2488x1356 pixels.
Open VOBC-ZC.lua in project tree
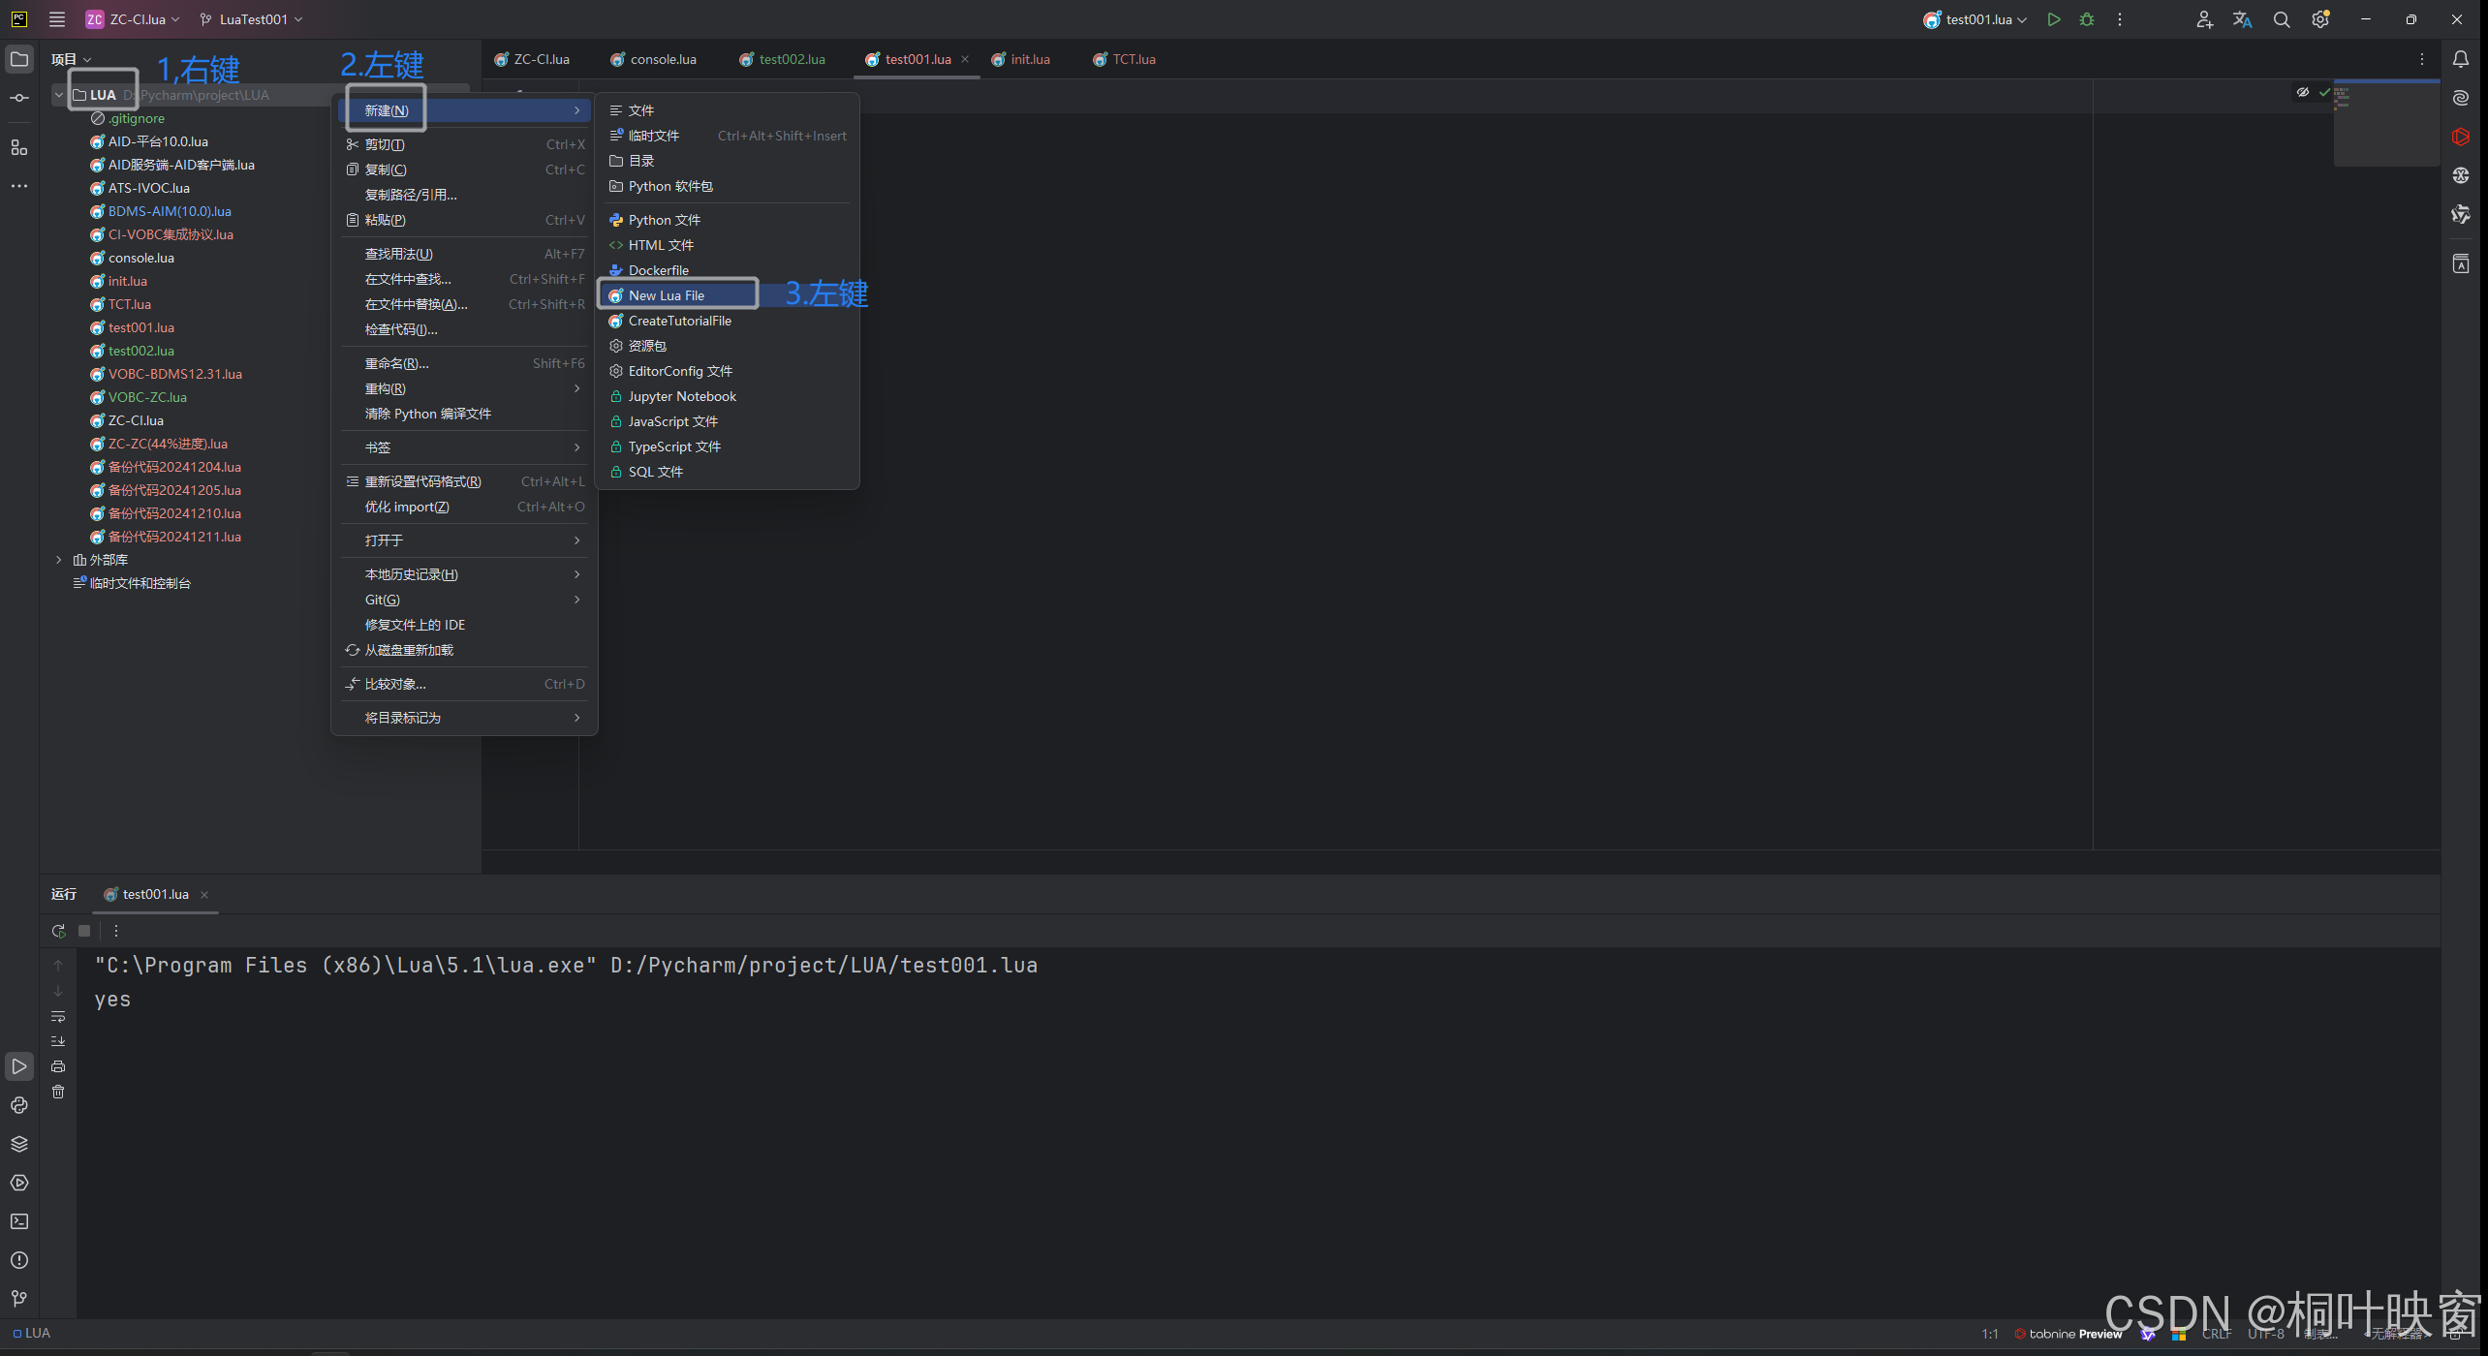coord(147,397)
